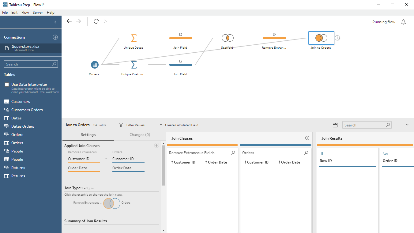Open the left Order Date clause field
414x233 pixels.
[84, 168]
